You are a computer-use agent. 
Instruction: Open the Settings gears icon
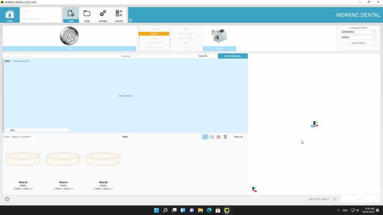pos(103,14)
